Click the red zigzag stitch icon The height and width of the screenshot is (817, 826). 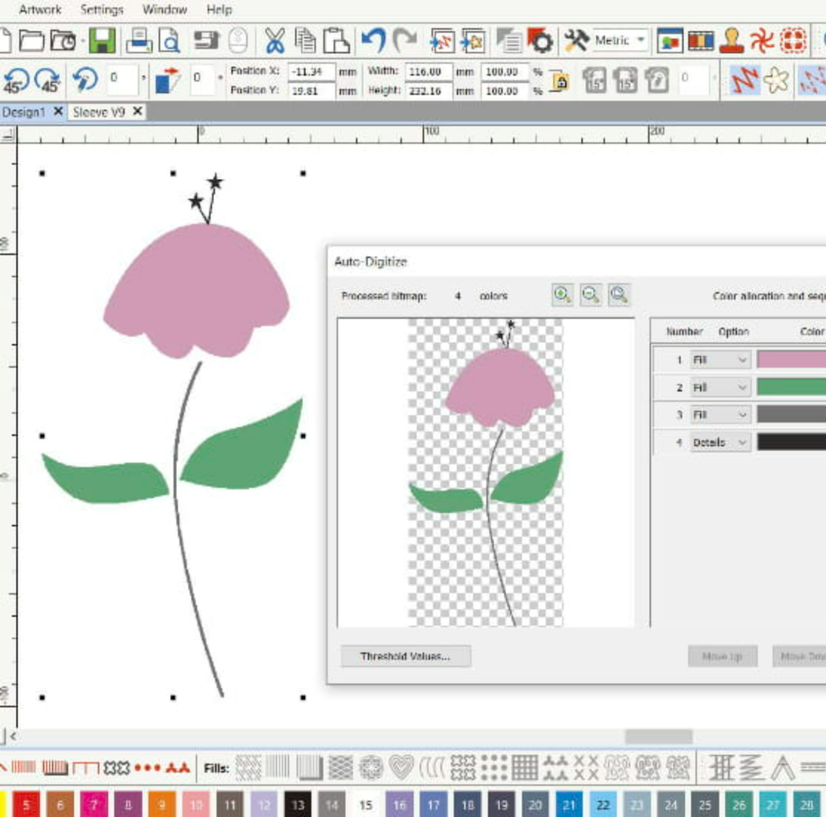pyautogui.click(x=744, y=80)
